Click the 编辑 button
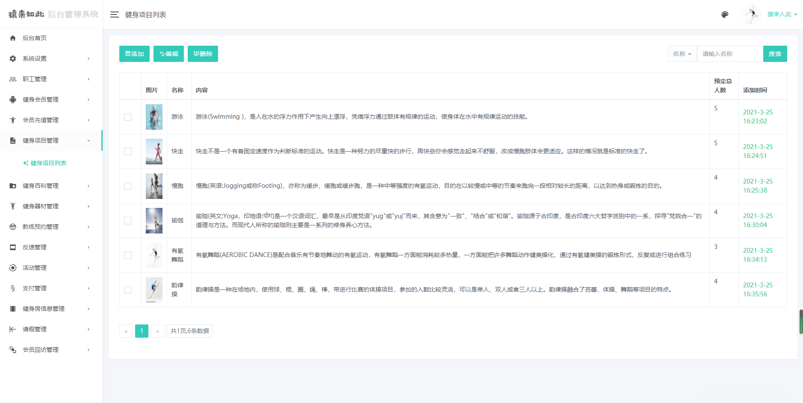Screen dimensions: 803x403 click(168, 54)
